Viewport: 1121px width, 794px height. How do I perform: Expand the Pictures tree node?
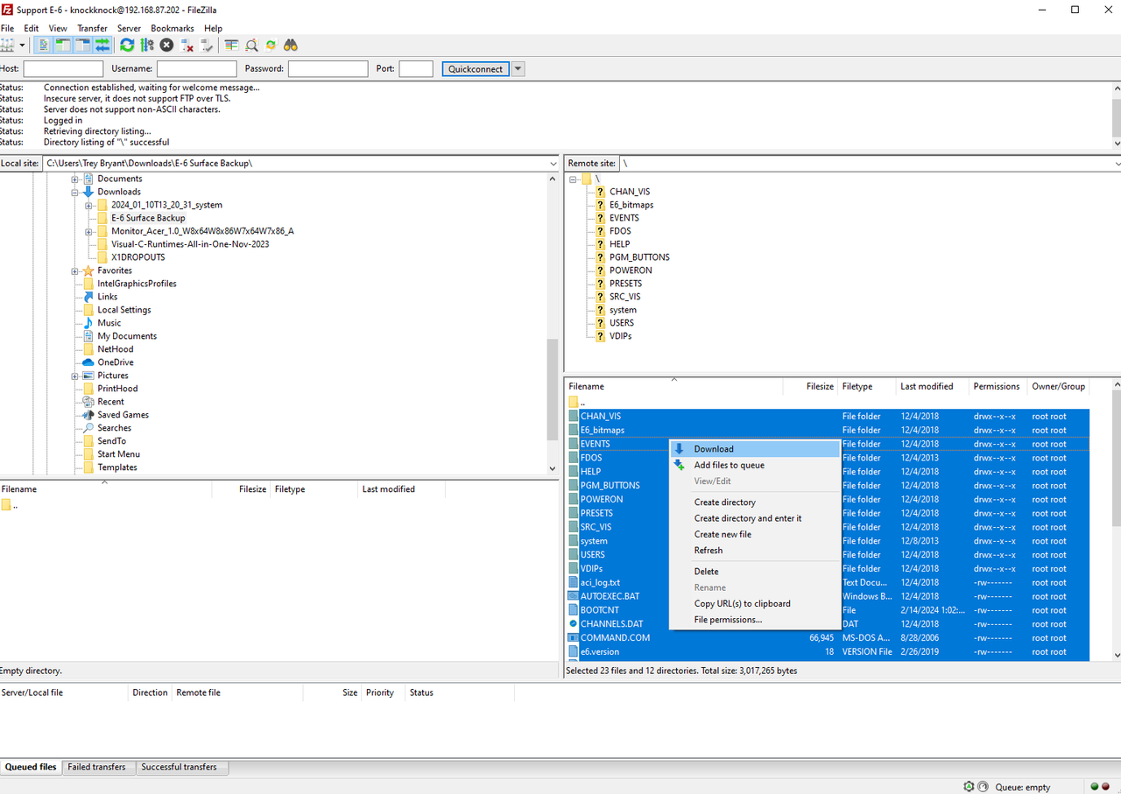[75, 376]
